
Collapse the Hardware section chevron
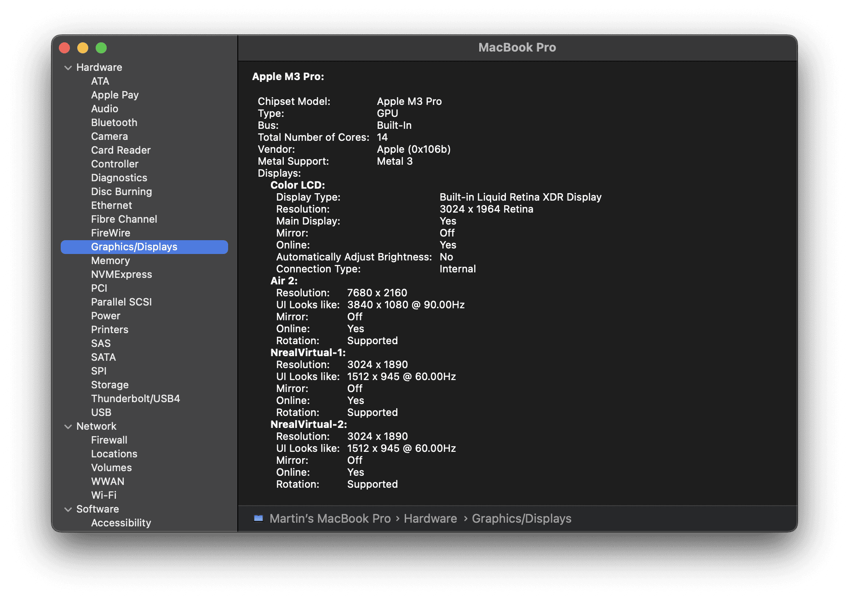68,68
